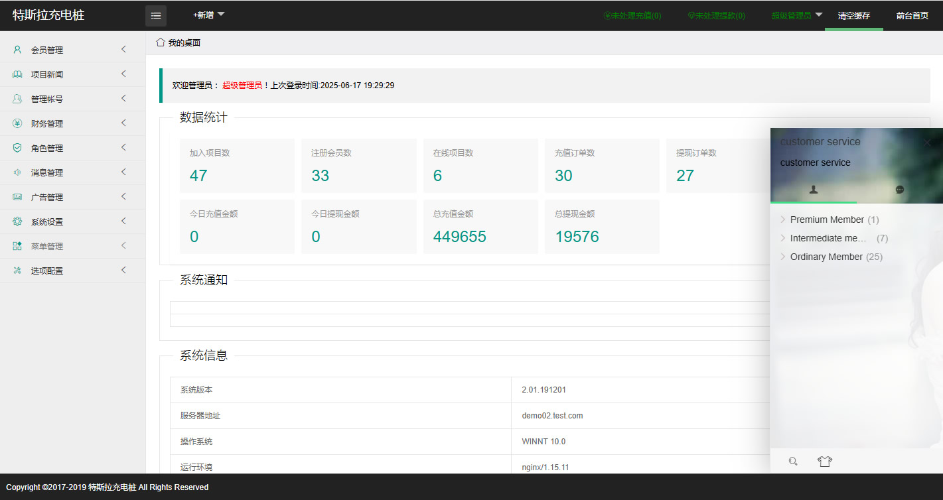
Task: Click 清空缓存 in top bar
Action: pyautogui.click(x=853, y=15)
